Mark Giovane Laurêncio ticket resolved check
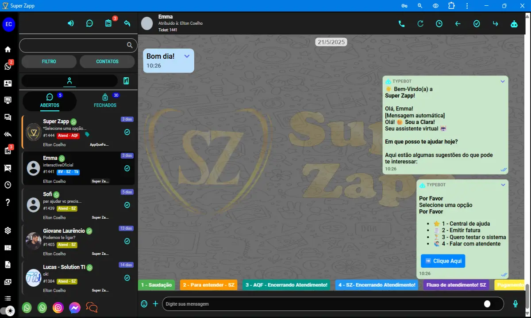531x318 pixels. [x=127, y=241]
